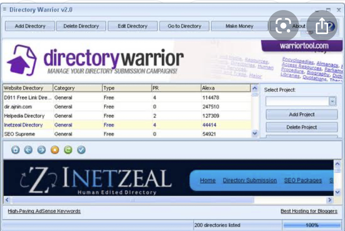Sort by Type column header

coord(127,88)
